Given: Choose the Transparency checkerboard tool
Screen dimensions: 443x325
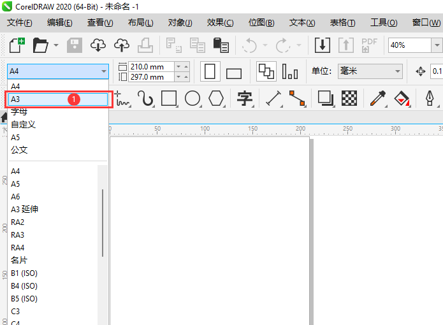Looking at the screenshot, I should 349,99.
